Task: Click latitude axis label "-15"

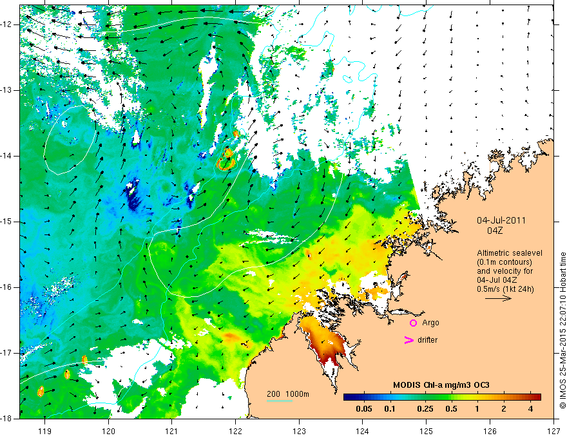Action: (7, 222)
